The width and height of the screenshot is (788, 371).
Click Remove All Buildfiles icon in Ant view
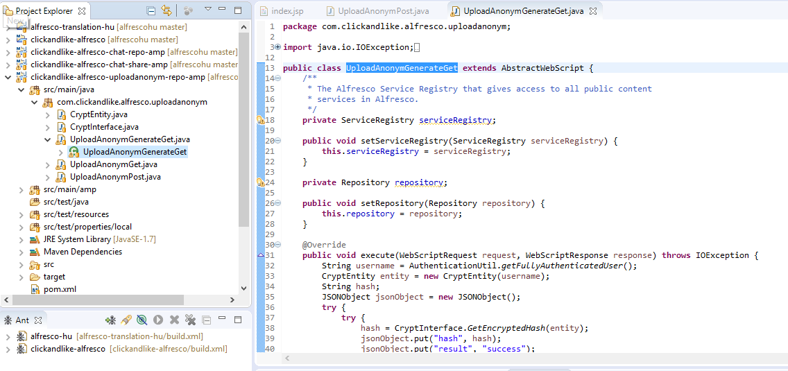[x=190, y=320]
